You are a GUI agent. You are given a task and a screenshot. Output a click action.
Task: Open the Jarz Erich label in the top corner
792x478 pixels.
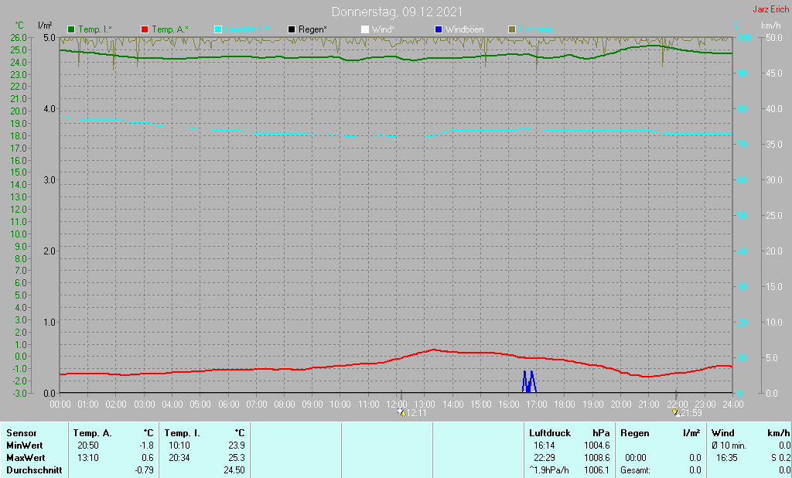tap(770, 10)
